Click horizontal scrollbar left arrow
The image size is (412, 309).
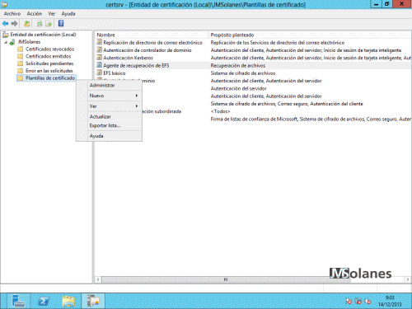(x=98, y=279)
